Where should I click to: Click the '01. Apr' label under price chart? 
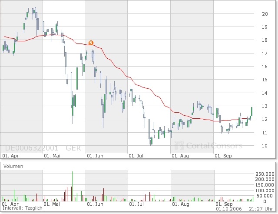(x=10, y=156)
